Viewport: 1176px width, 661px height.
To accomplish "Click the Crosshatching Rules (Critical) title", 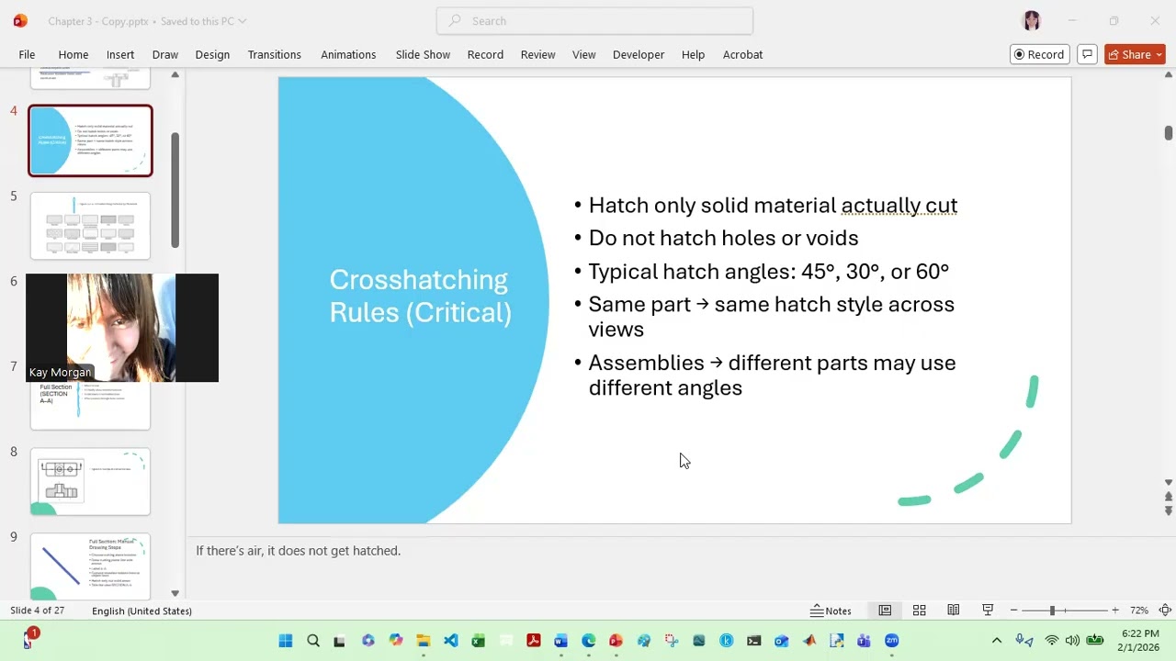I will (421, 296).
